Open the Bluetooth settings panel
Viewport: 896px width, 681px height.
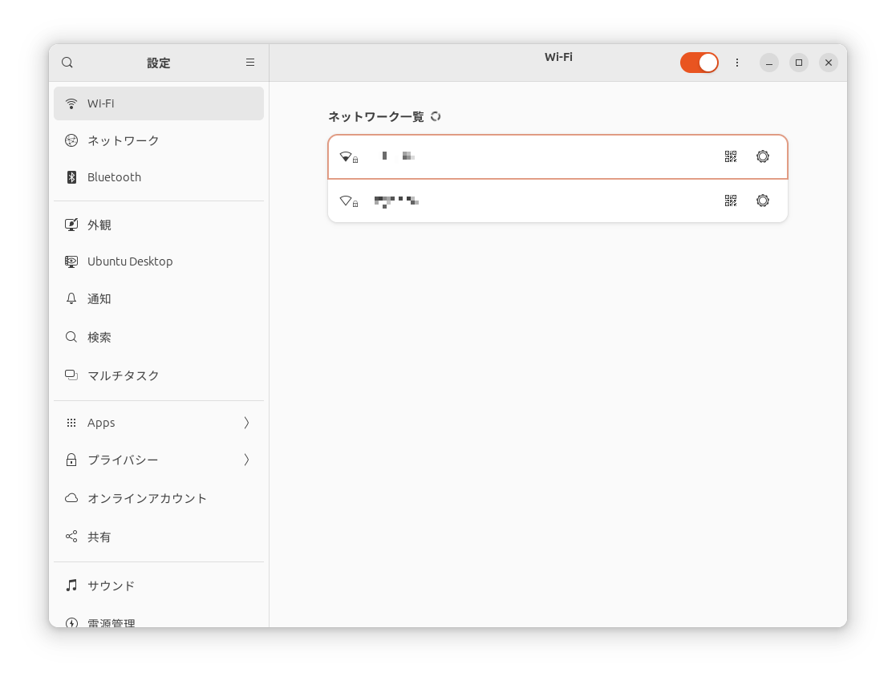[159, 177]
